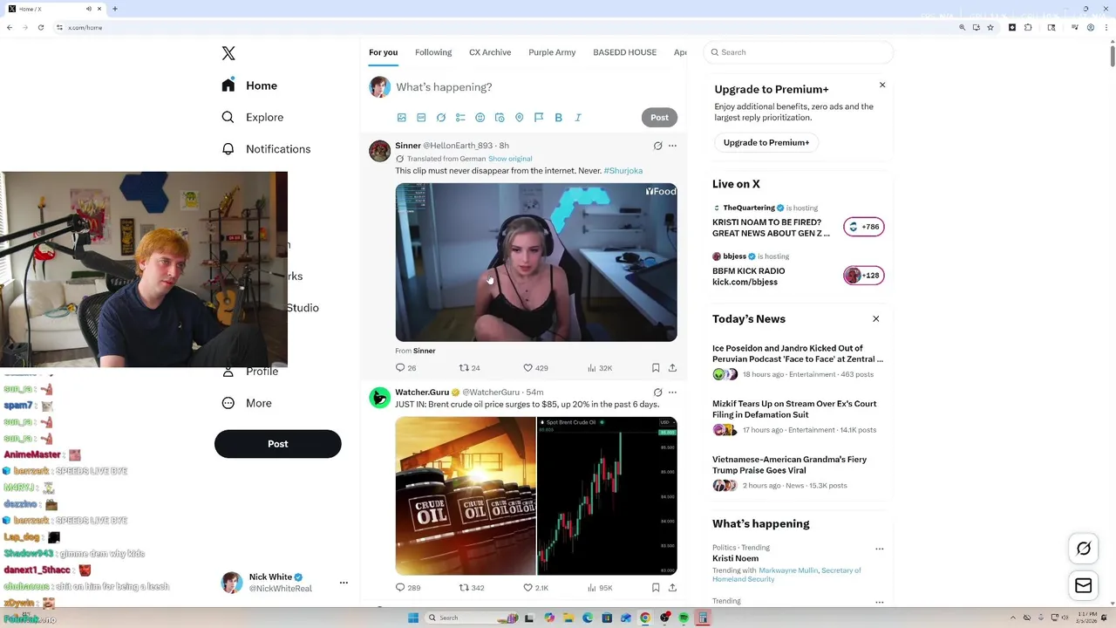Open the floating Messages envelope button
This screenshot has width=1116, height=628.
(x=1084, y=586)
